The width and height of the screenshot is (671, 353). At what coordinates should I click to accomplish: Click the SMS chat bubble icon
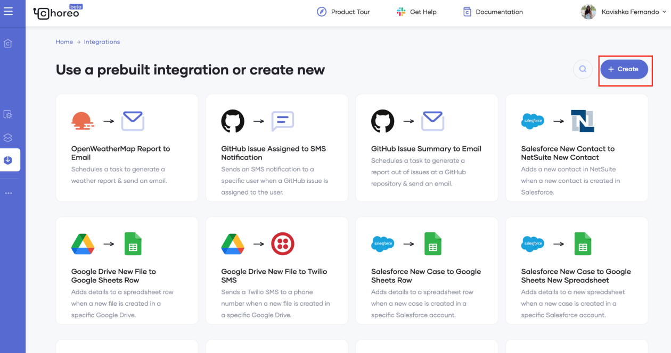283,121
